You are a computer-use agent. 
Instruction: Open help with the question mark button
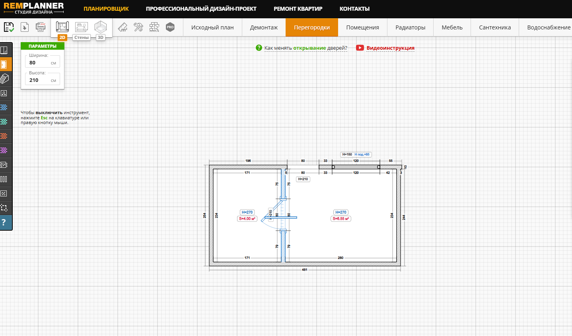pos(4,222)
